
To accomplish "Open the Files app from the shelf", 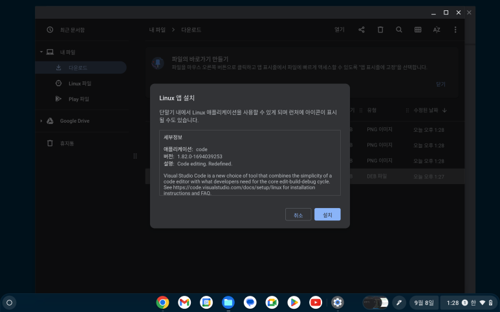I will click(x=228, y=302).
